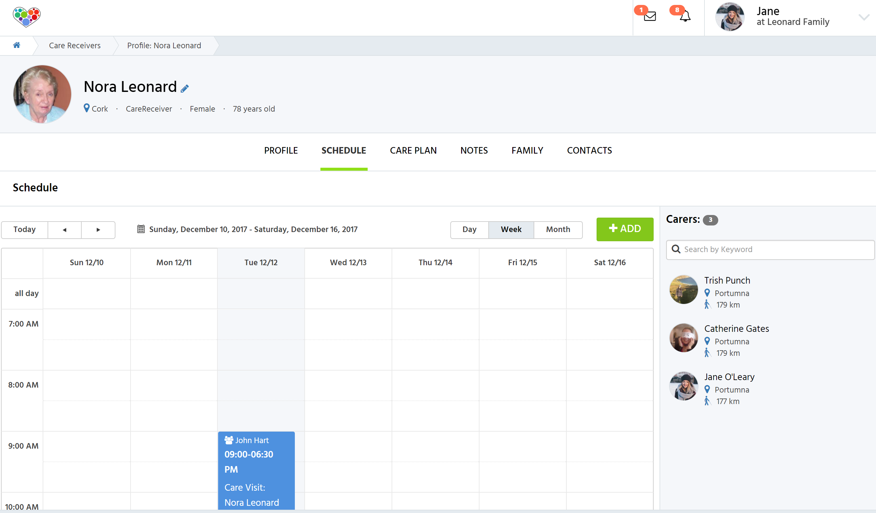Open the mail inbox envelope icon

coord(649,16)
